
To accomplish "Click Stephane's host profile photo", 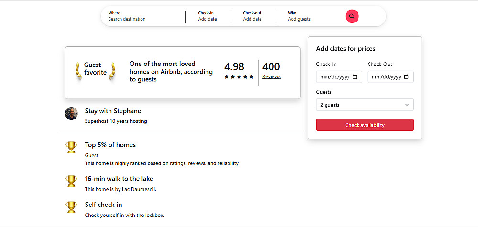I will [x=71, y=114].
